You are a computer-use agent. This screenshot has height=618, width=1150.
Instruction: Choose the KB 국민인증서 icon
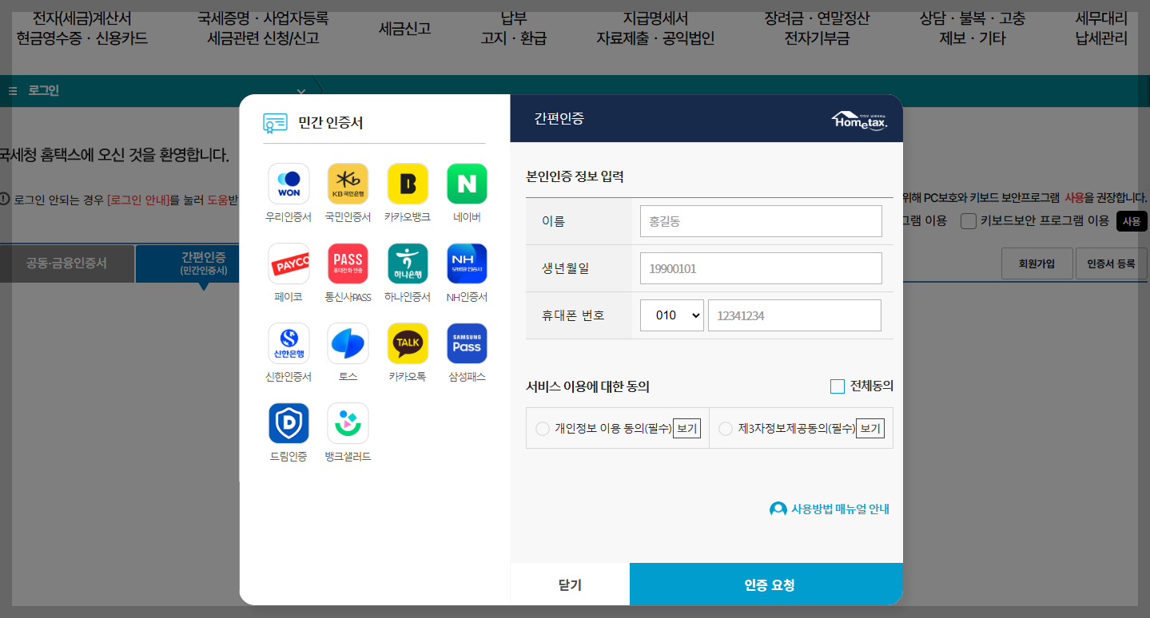point(348,184)
